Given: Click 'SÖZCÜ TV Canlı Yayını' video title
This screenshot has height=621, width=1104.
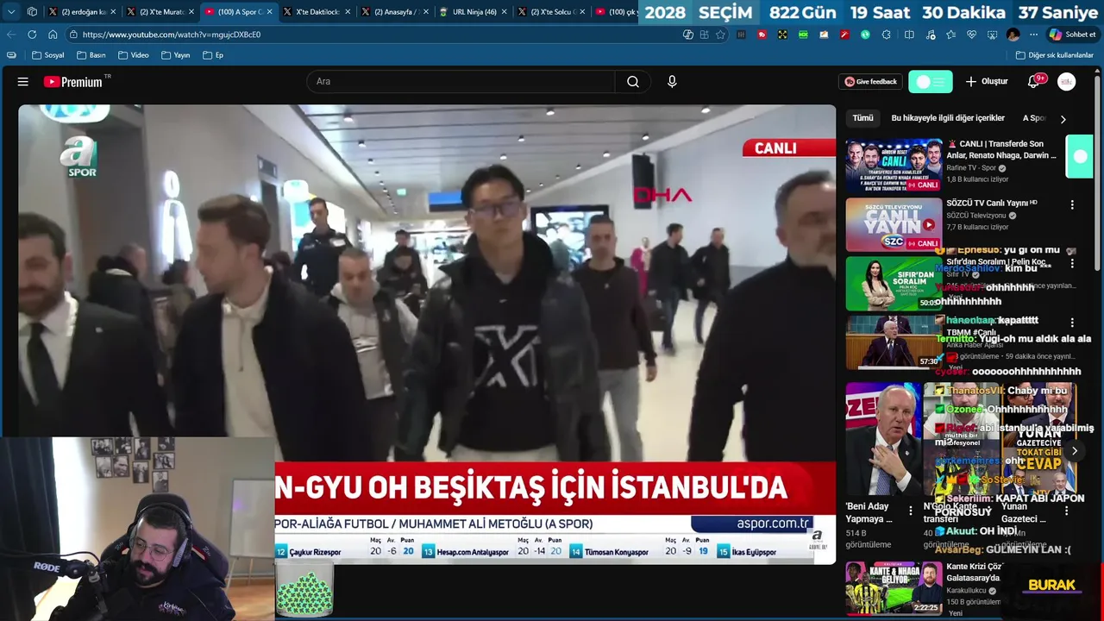Looking at the screenshot, I should pyautogui.click(x=992, y=204).
